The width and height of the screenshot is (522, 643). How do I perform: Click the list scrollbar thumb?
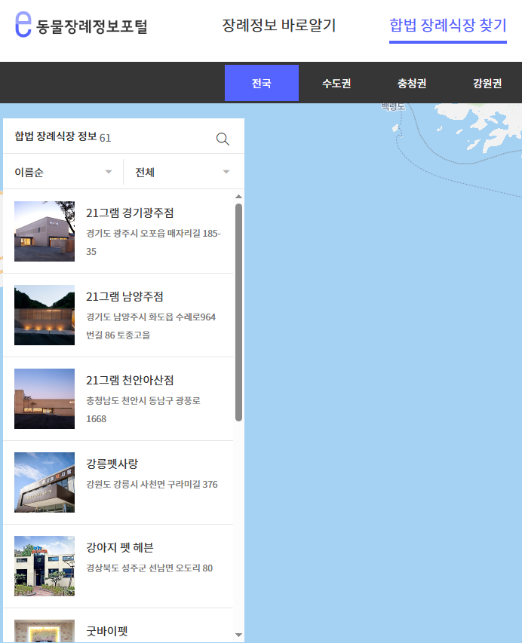point(239,313)
